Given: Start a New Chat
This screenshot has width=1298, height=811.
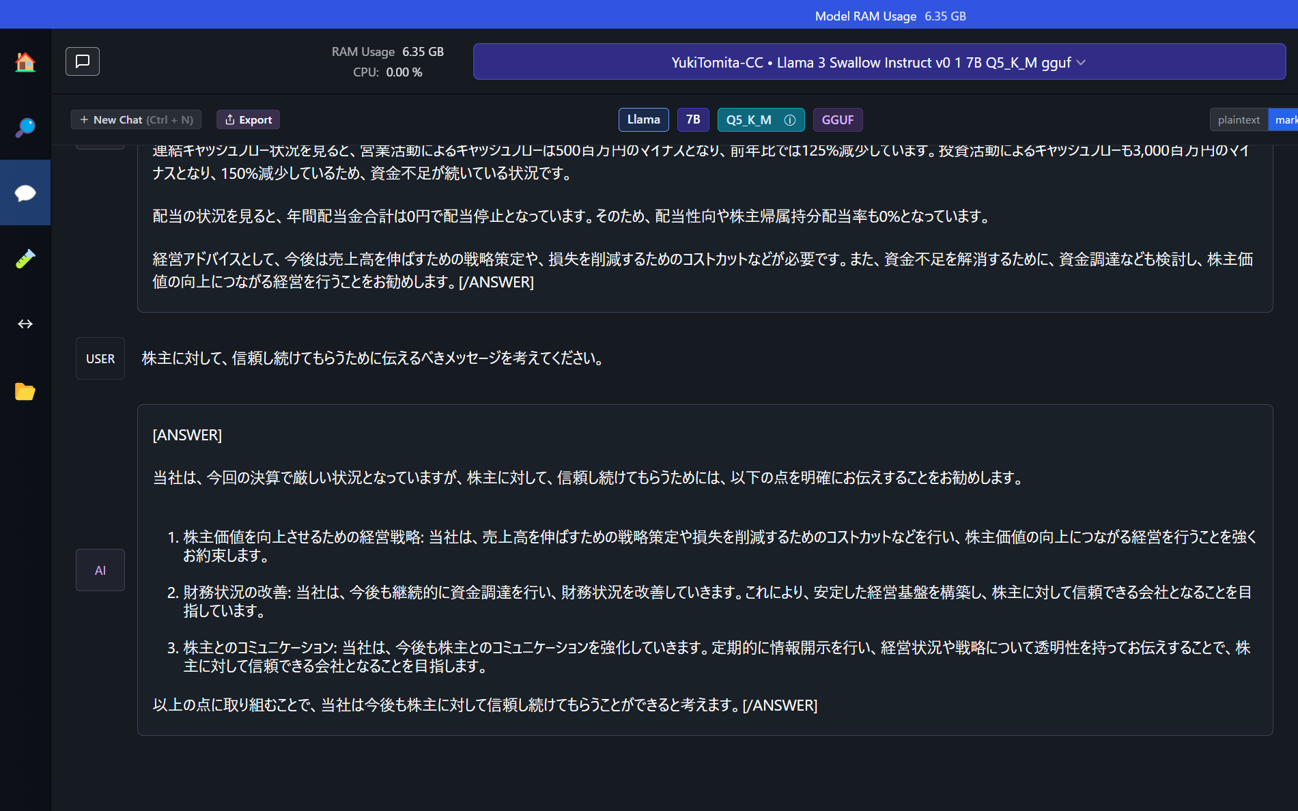Looking at the screenshot, I should click(x=135, y=119).
